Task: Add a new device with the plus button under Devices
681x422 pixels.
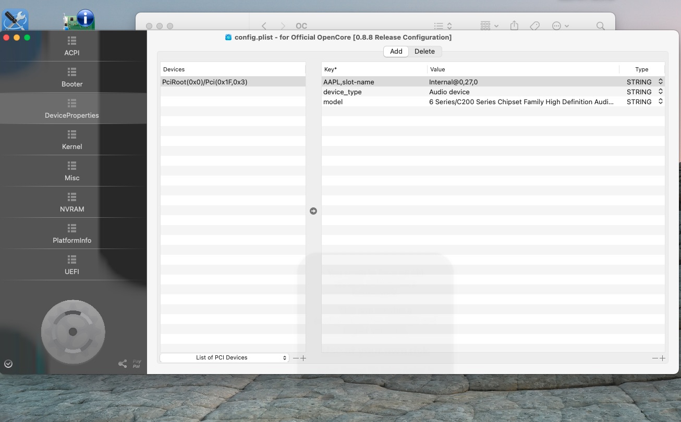Action: tap(303, 358)
